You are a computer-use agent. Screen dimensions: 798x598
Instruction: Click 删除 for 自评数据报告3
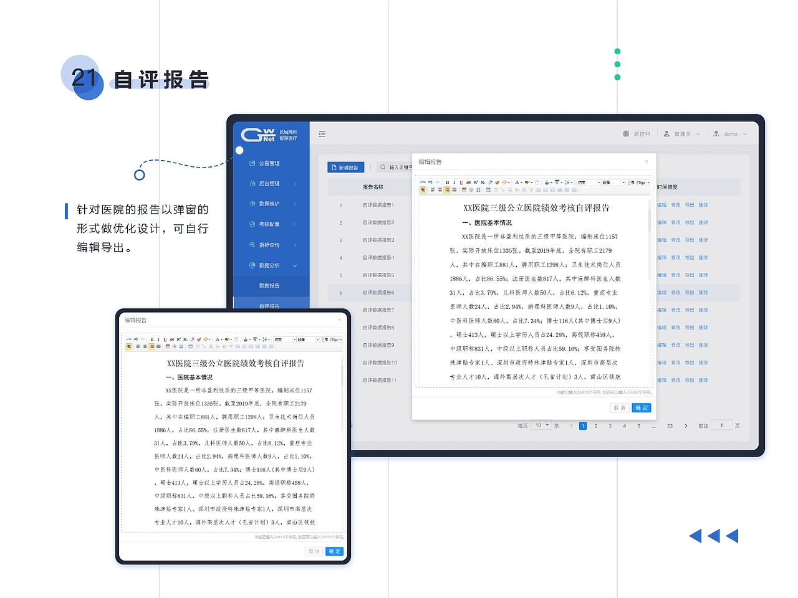pyautogui.click(x=703, y=240)
